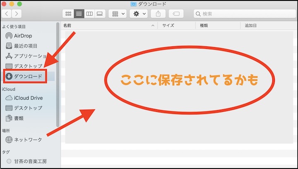This screenshot has width=298, height=169.
Task: Click the magnifying glass search icon
Action: [x=198, y=14]
